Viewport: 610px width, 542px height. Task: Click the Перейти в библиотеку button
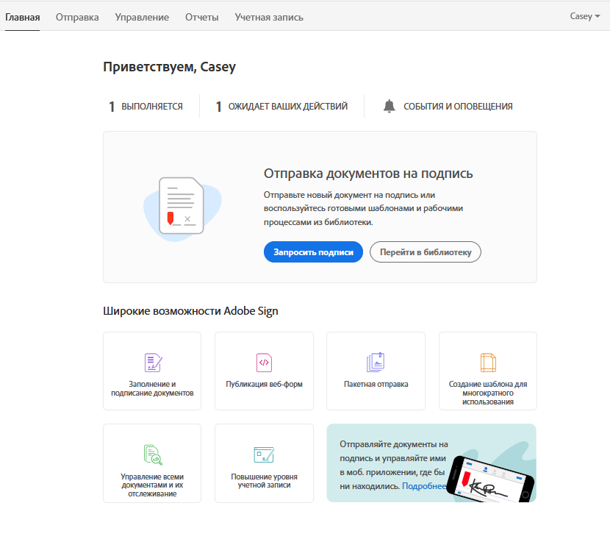tap(426, 252)
